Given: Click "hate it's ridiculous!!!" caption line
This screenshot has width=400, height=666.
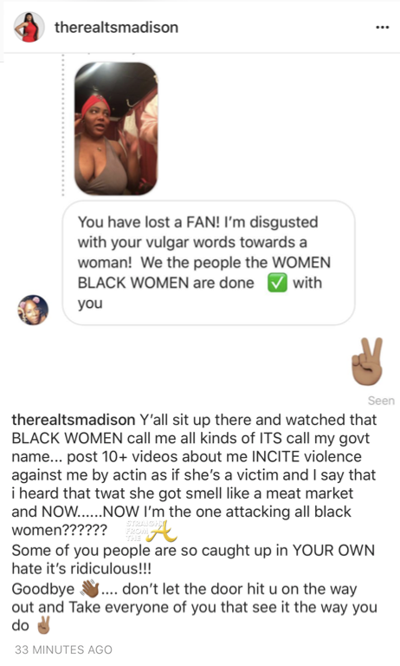Looking at the screenshot, I should pyautogui.click(x=81, y=569).
